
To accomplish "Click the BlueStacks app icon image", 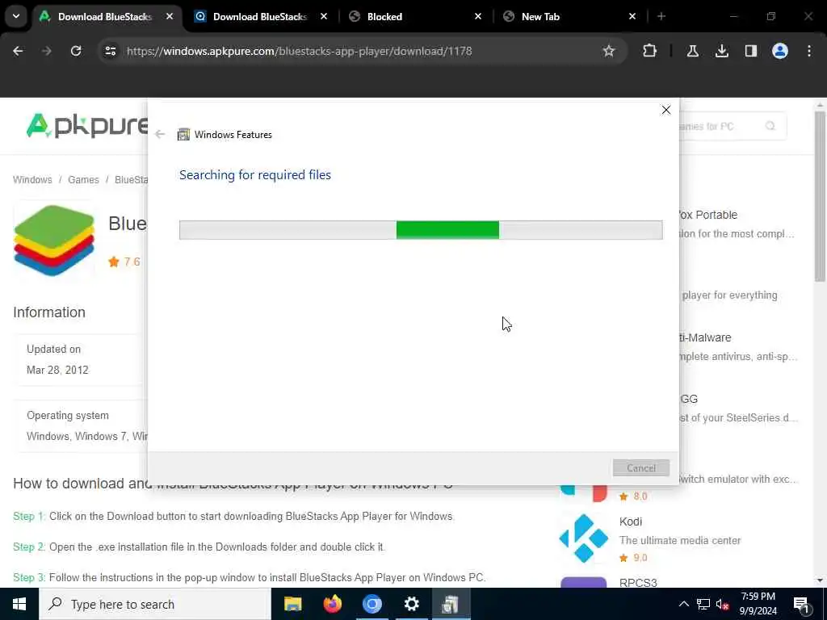I will tap(54, 241).
